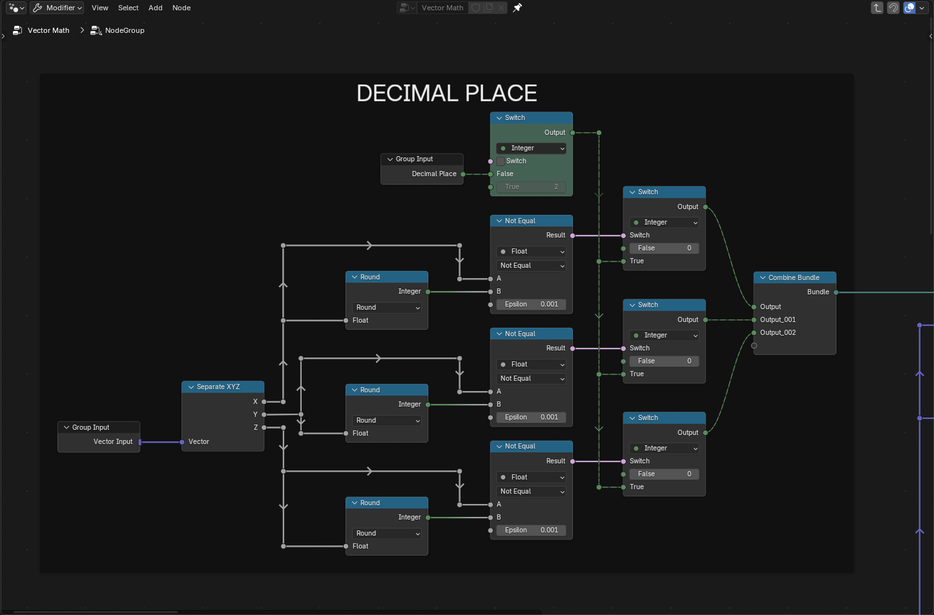Click the Combine Bundle output socket
Screen dimensions: 934x615
pos(836,292)
